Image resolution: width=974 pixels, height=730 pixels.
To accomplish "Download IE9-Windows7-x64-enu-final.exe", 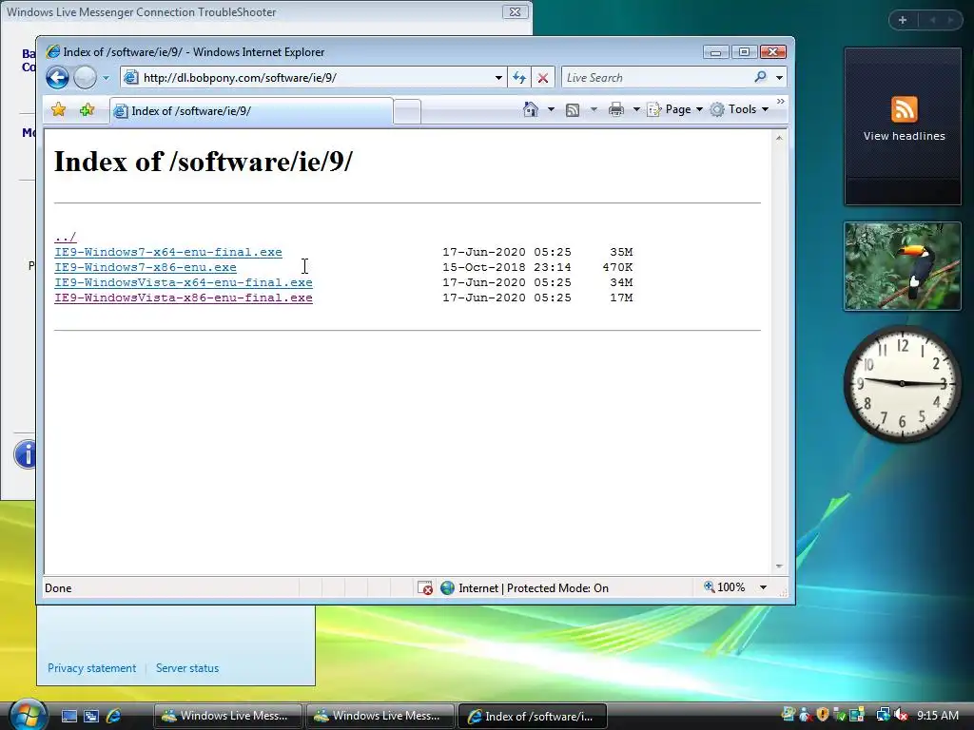I will click(167, 252).
